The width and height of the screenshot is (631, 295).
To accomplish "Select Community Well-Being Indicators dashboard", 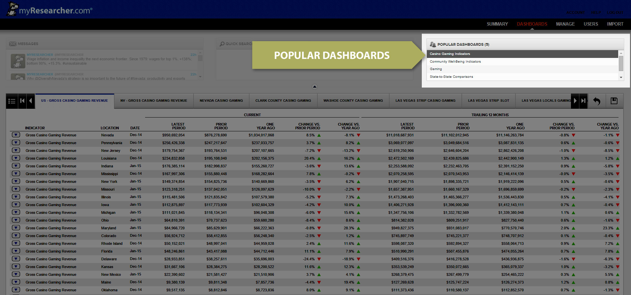I will (x=522, y=62).
